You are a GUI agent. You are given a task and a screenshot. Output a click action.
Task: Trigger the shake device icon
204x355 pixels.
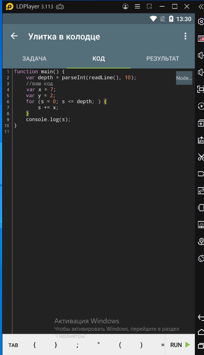pyautogui.click(x=201, y=207)
